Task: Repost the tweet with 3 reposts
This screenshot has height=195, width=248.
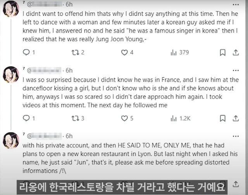Action: [x=76, y=118]
